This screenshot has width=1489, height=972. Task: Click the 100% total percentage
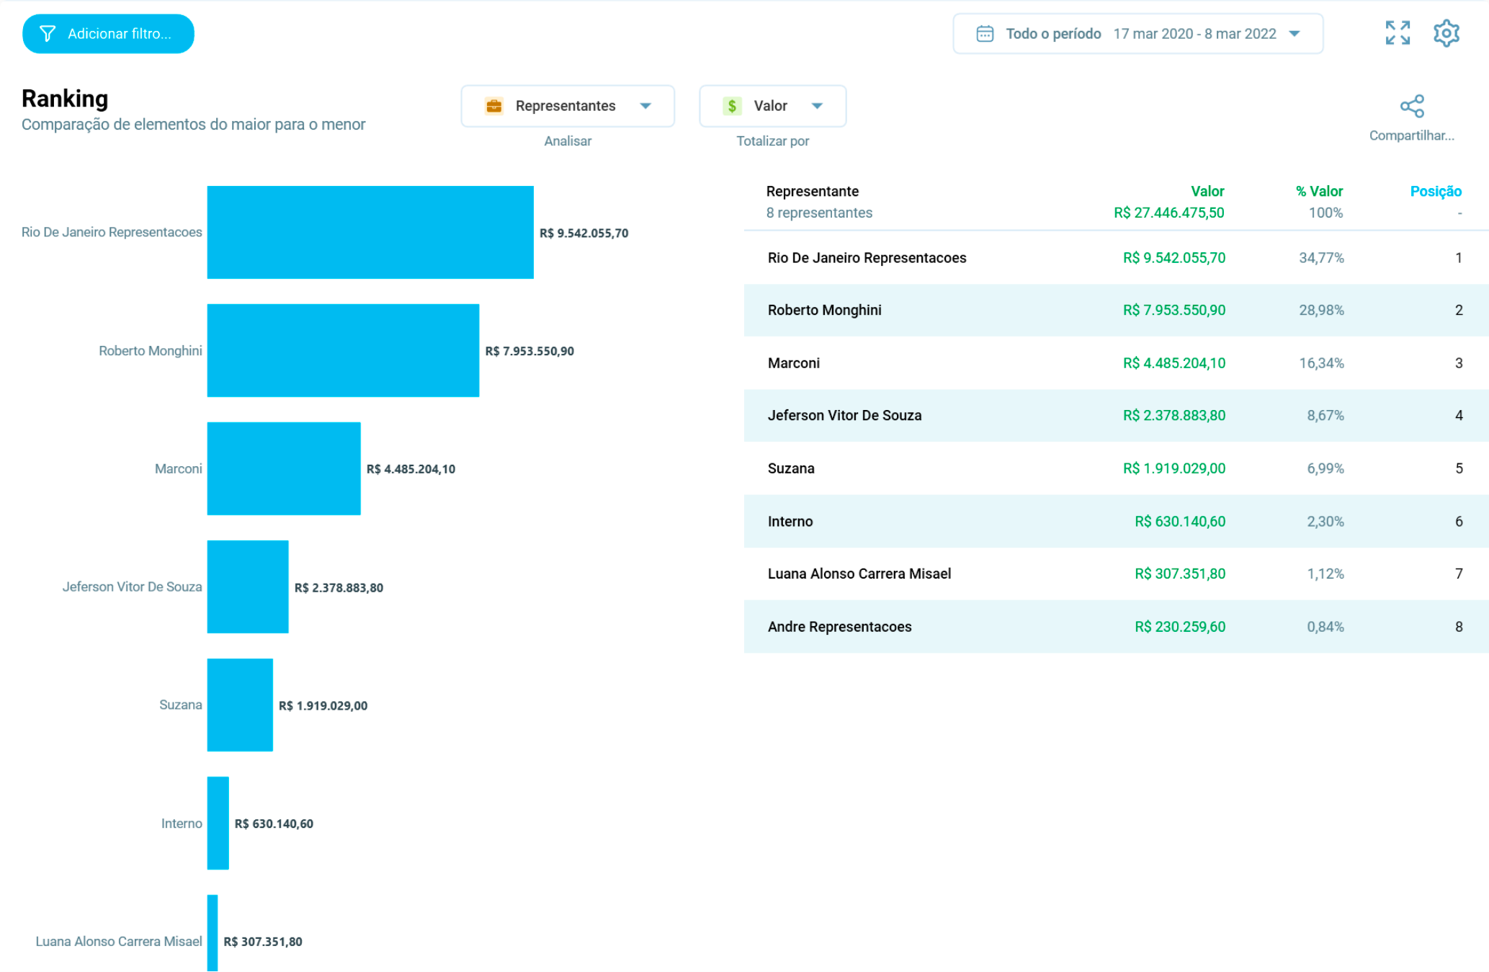point(1325,213)
